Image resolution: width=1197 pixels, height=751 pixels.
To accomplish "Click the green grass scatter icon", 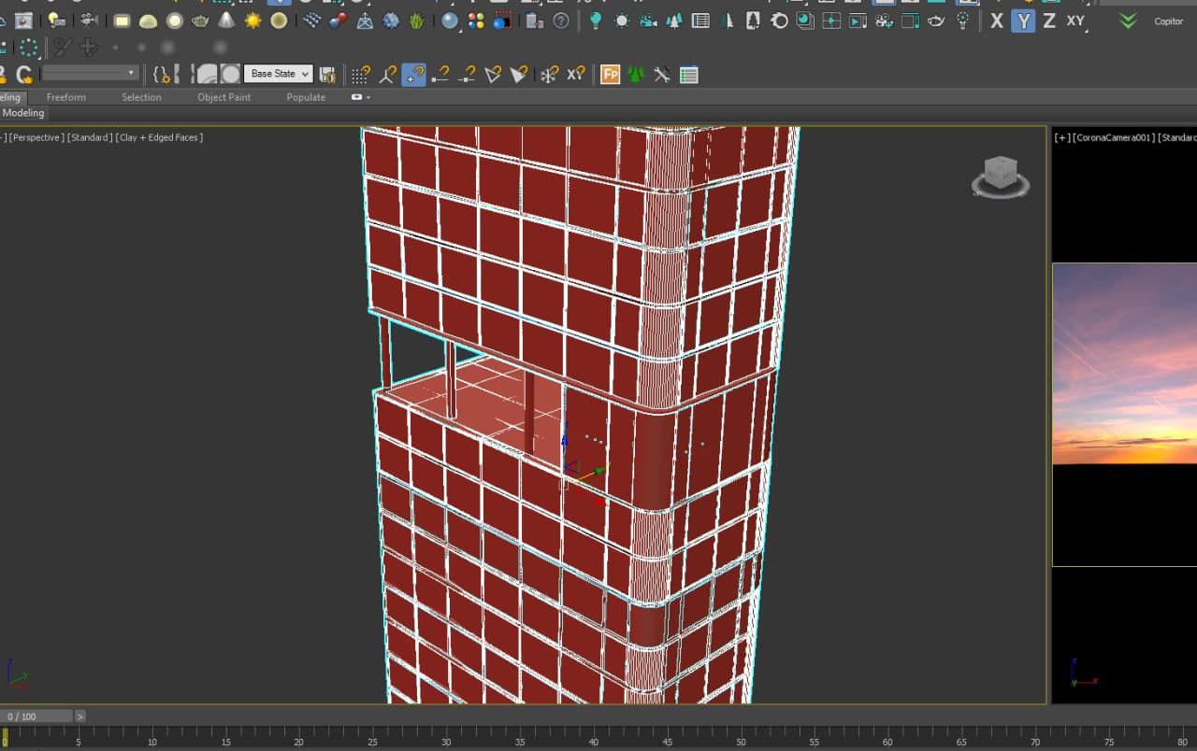I will coord(416,21).
